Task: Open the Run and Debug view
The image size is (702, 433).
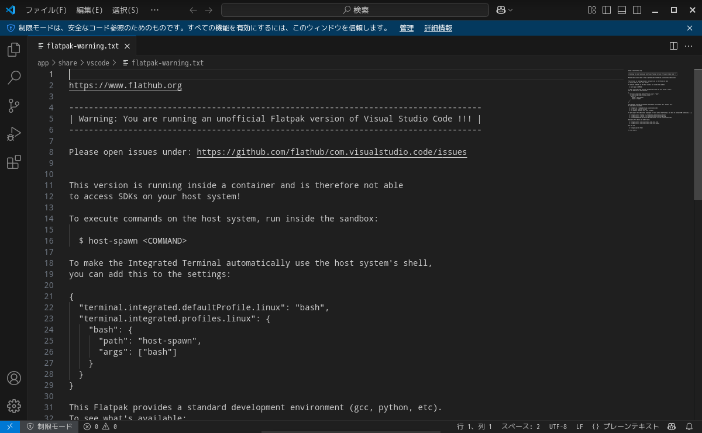Action: [x=14, y=134]
